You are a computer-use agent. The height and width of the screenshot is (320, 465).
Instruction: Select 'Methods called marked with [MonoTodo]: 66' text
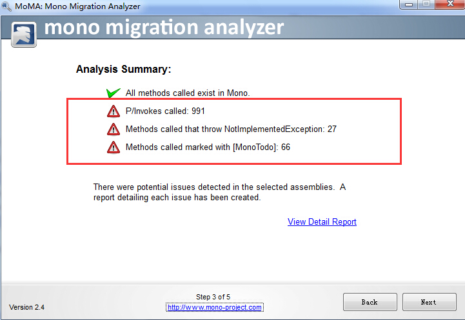tap(208, 147)
